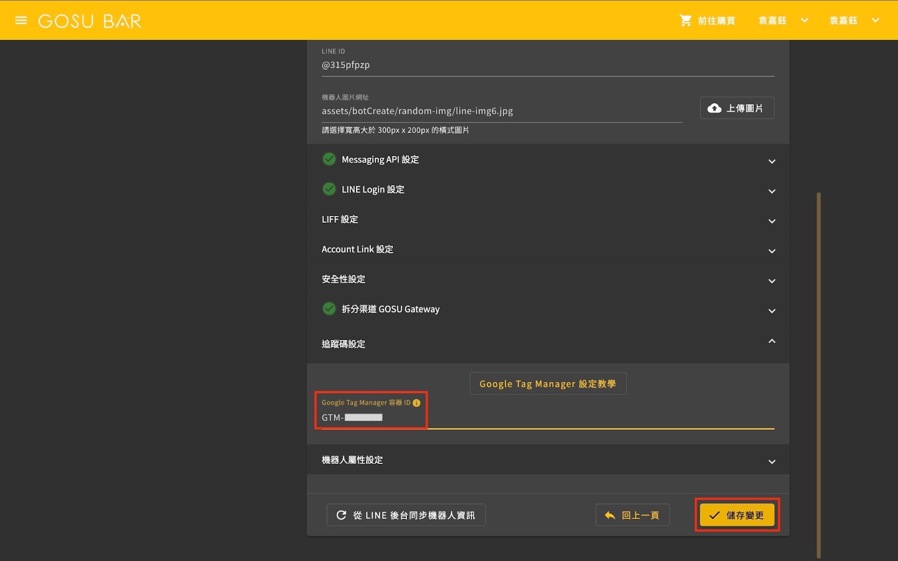
Task: Collapse the 追蹤碼設定 section chevron
Action: 772,341
